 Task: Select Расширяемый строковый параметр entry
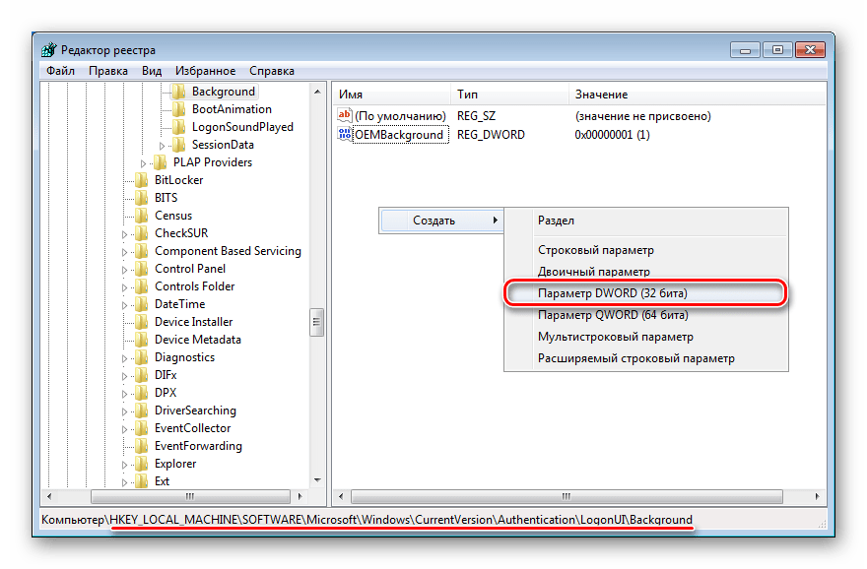tap(645, 358)
